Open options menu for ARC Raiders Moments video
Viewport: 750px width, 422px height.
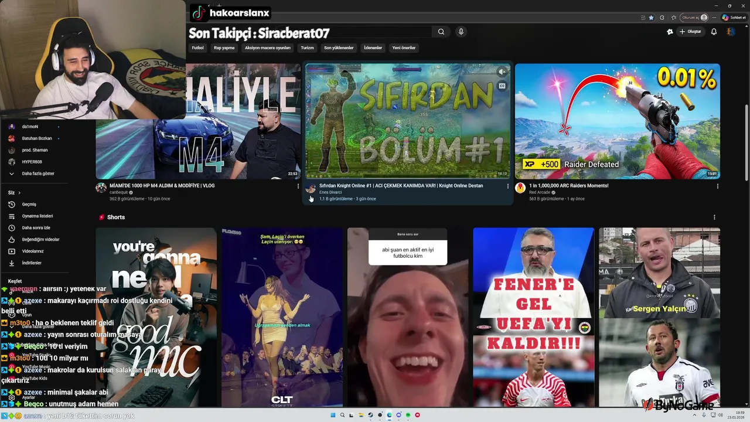[x=717, y=186]
